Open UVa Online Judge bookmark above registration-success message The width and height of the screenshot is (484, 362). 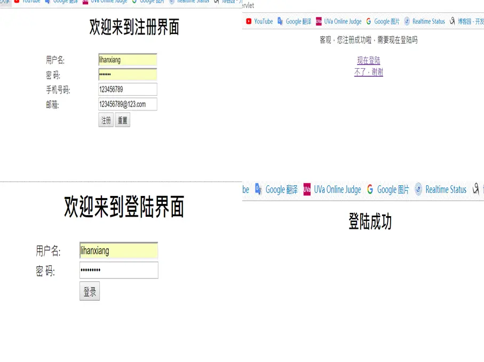click(339, 21)
